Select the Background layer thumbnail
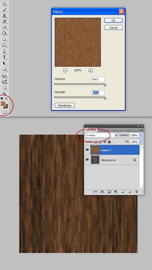 (95, 160)
